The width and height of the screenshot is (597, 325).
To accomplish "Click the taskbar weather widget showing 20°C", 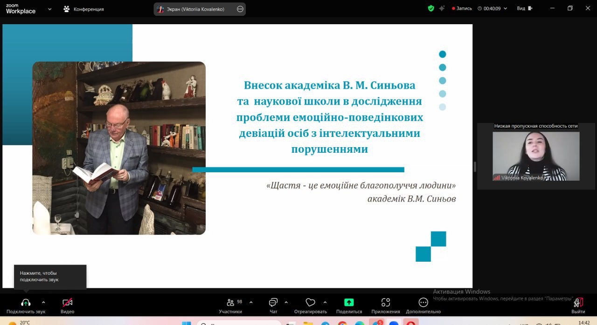I will tap(20, 323).
